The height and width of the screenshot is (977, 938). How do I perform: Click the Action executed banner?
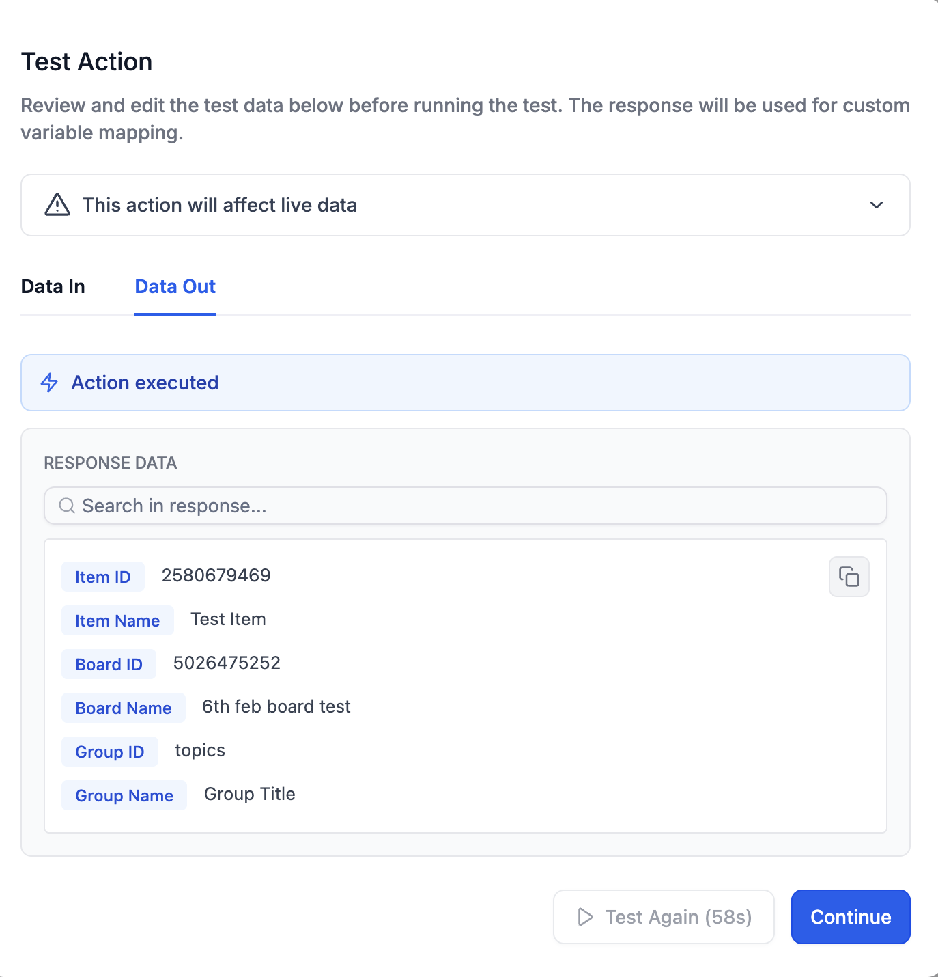click(x=464, y=383)
